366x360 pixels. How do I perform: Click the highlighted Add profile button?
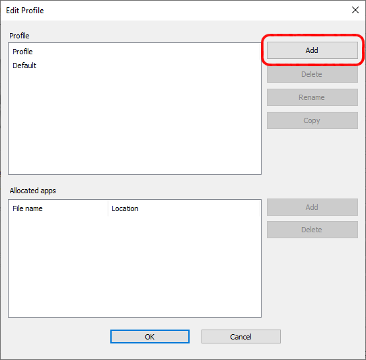(312, 50)
